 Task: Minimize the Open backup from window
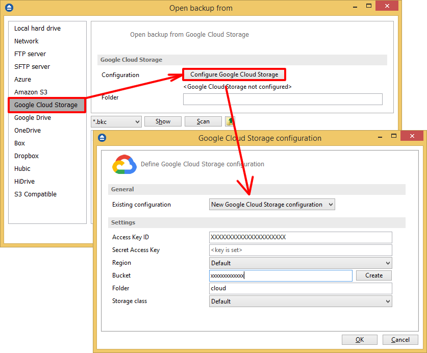coord(355,6)
